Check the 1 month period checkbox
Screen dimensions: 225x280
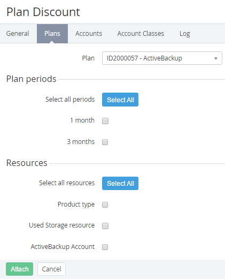click(x=105, y=121)
